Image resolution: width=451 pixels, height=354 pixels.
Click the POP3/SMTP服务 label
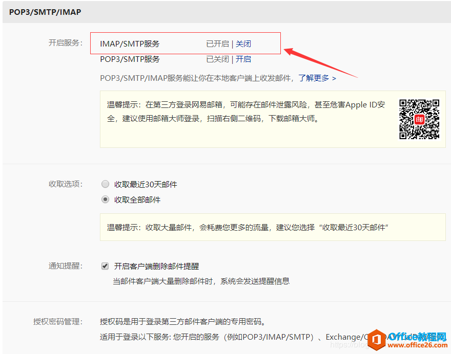point(130,59)
